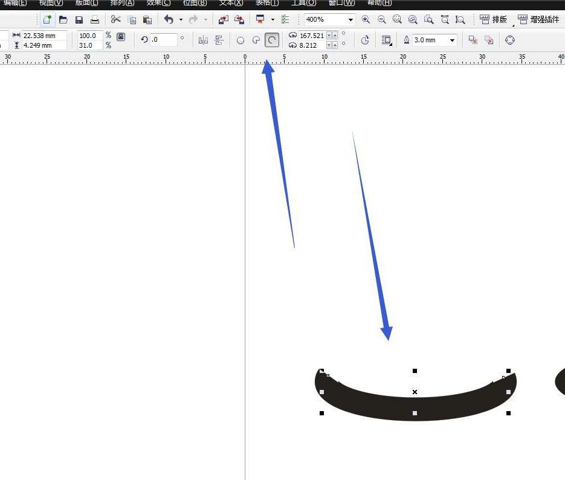Open the 效果(C) menu
The width and height of the screenshot is (565, 480).
(158, 3)
